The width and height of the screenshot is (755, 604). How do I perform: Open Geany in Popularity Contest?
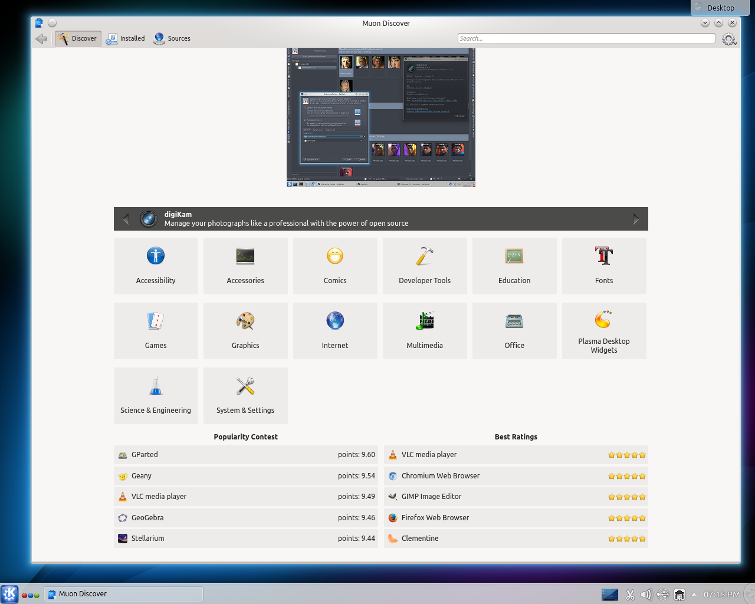point(246,476)
